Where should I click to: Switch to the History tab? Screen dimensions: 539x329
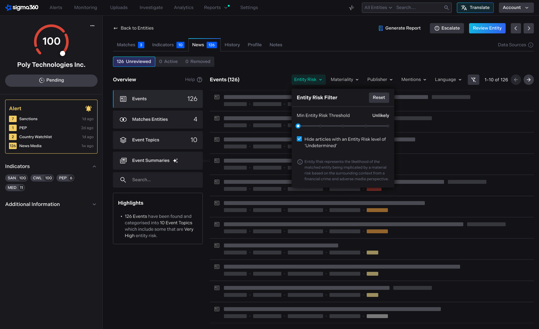(x=232, y=45)
